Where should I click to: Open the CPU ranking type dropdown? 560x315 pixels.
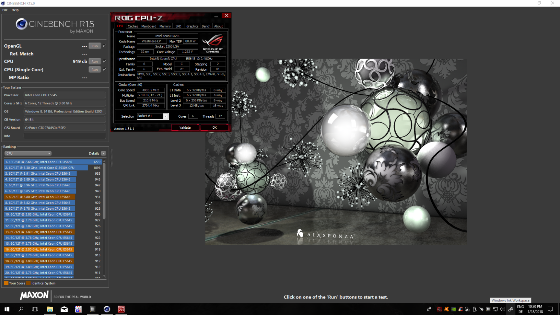point(28,153)
